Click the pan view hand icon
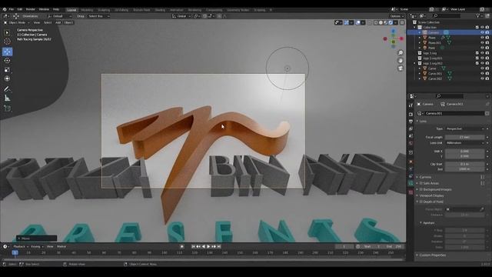Screen dimensions: 492x277 (x=401, y=60)
